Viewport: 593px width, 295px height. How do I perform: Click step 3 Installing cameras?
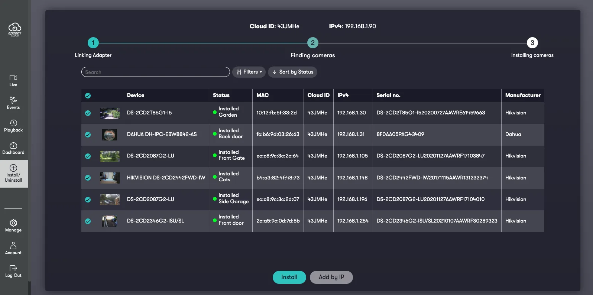pos(532,43)
